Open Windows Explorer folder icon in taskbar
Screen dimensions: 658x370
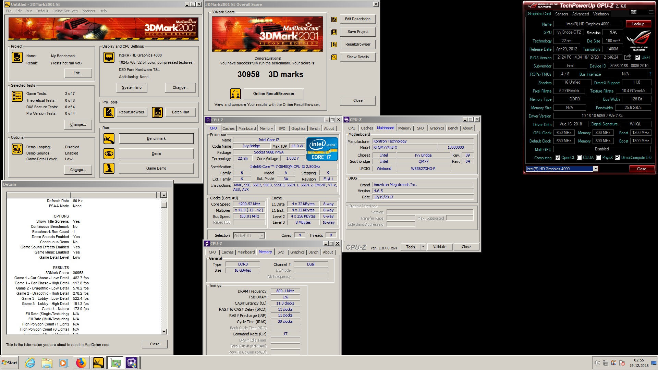(47, 363)
